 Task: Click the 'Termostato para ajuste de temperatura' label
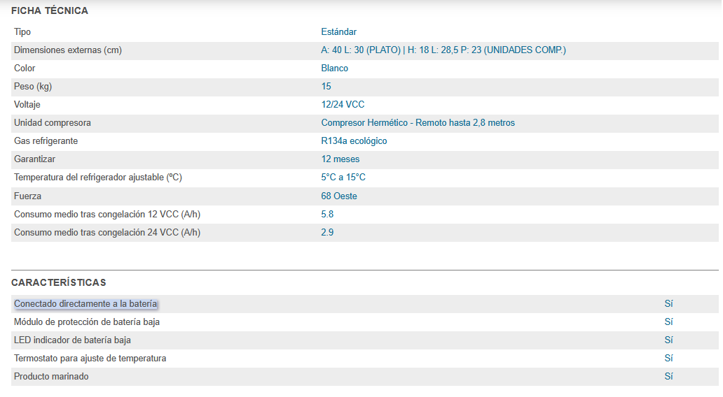click(x=90, y=359)
